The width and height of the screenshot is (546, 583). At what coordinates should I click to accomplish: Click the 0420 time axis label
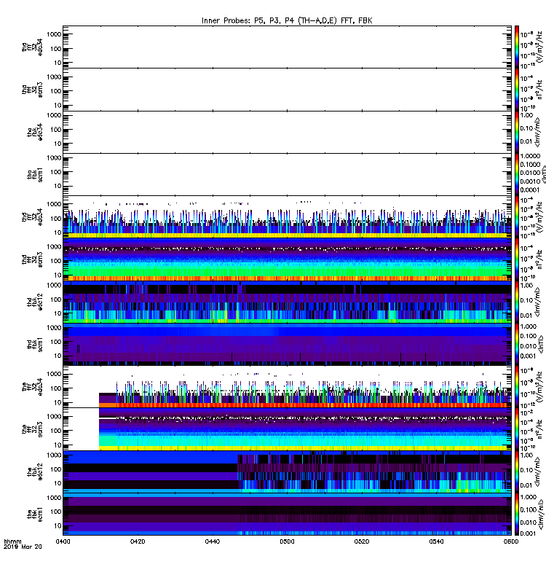pos(138,541)
